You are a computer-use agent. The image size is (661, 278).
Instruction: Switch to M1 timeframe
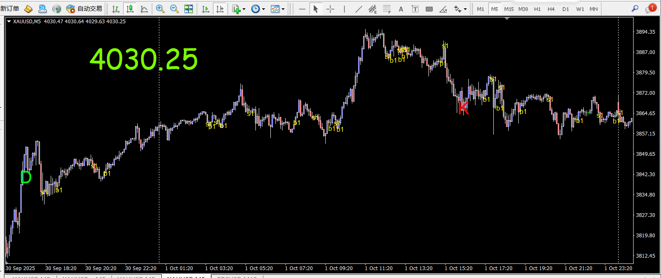[x=480, y=9]
